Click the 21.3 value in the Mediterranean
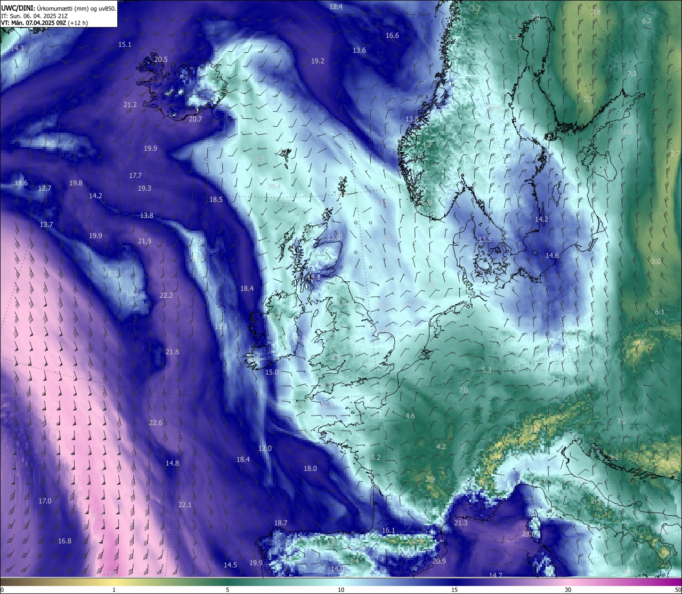Screen dimensions: 682x594 (461, 523)
